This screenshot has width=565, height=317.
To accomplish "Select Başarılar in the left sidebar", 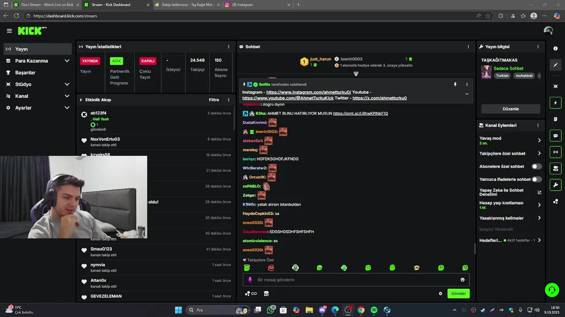I will [37, 73].
